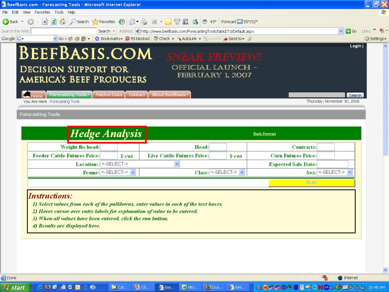389x292 pixels.
Task: Click the Windows Start button
Action: coord(15,287)
